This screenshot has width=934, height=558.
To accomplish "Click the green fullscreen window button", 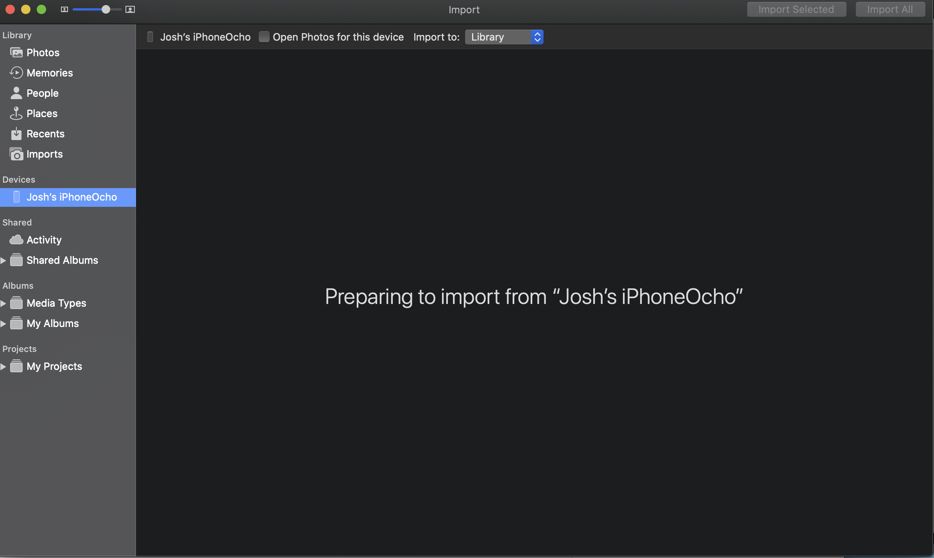I will point(41,9).
